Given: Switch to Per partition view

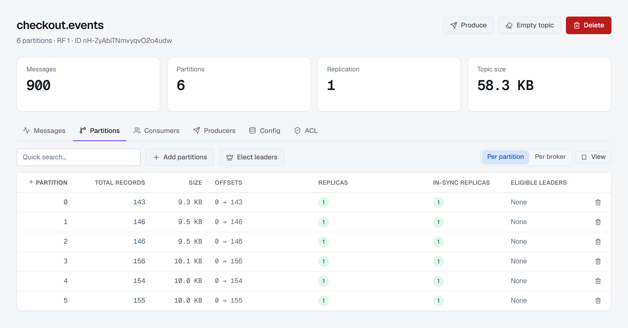Looking at the screenshot, I should [505, 157].
